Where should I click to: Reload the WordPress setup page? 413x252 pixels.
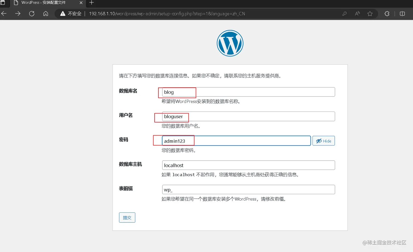click(x=32, y=14)
